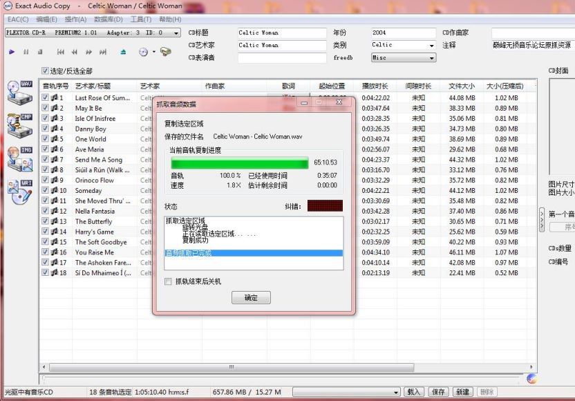Click the 删除 button in status bar

(487, 392)
